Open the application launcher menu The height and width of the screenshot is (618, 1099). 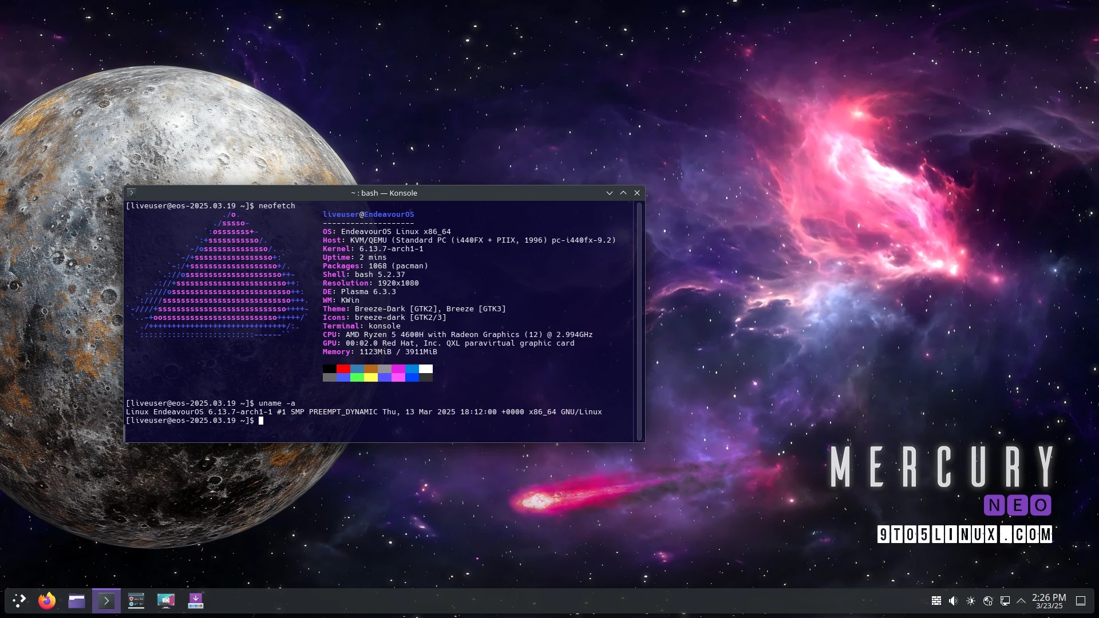coord(19,601)
